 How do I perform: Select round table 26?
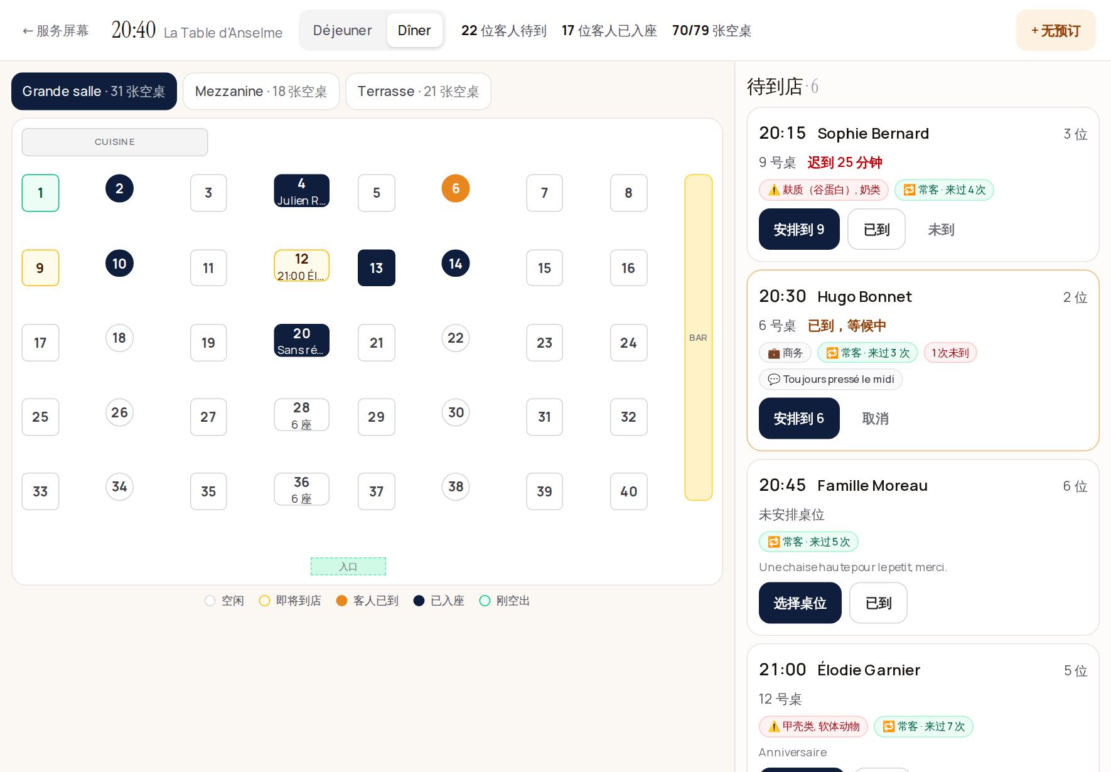click(119, 412)
